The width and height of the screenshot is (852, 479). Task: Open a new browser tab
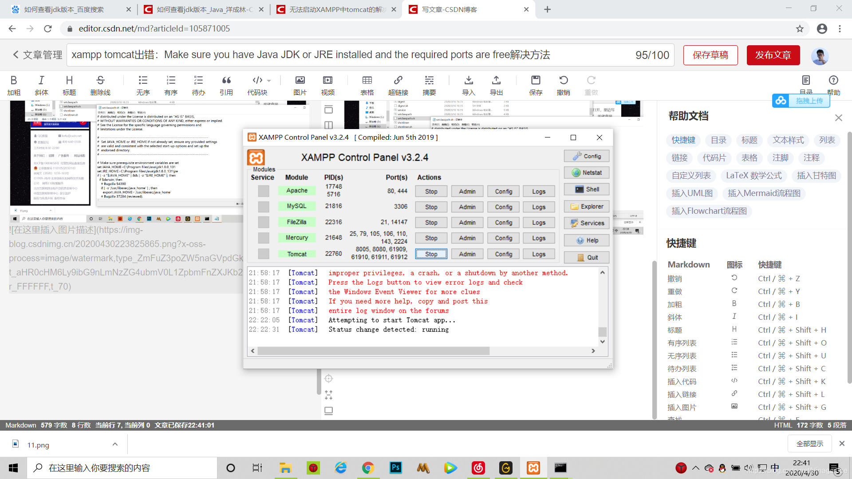pos(548,9)
